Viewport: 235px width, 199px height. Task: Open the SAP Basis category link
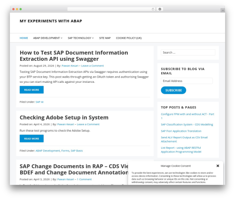77,151
